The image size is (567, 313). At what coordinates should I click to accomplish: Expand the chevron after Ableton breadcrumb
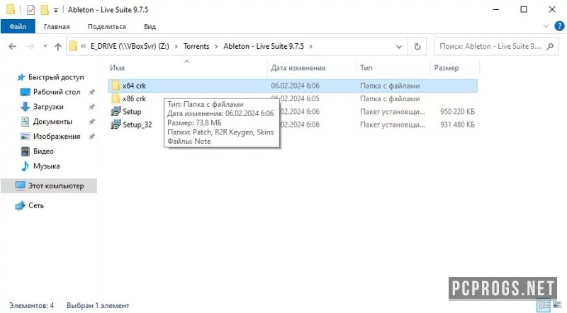[x=310, y=46]
